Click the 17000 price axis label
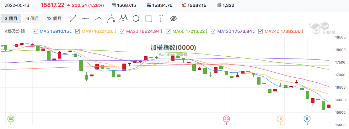Screen dimensions: 349x129 pyautogui.click(x=341, y=75)
